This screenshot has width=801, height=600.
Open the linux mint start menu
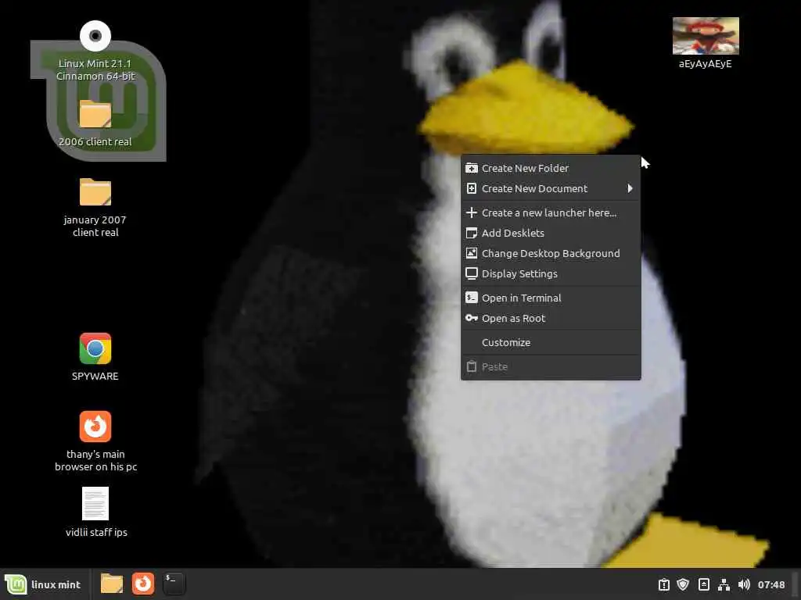point(43,584)
